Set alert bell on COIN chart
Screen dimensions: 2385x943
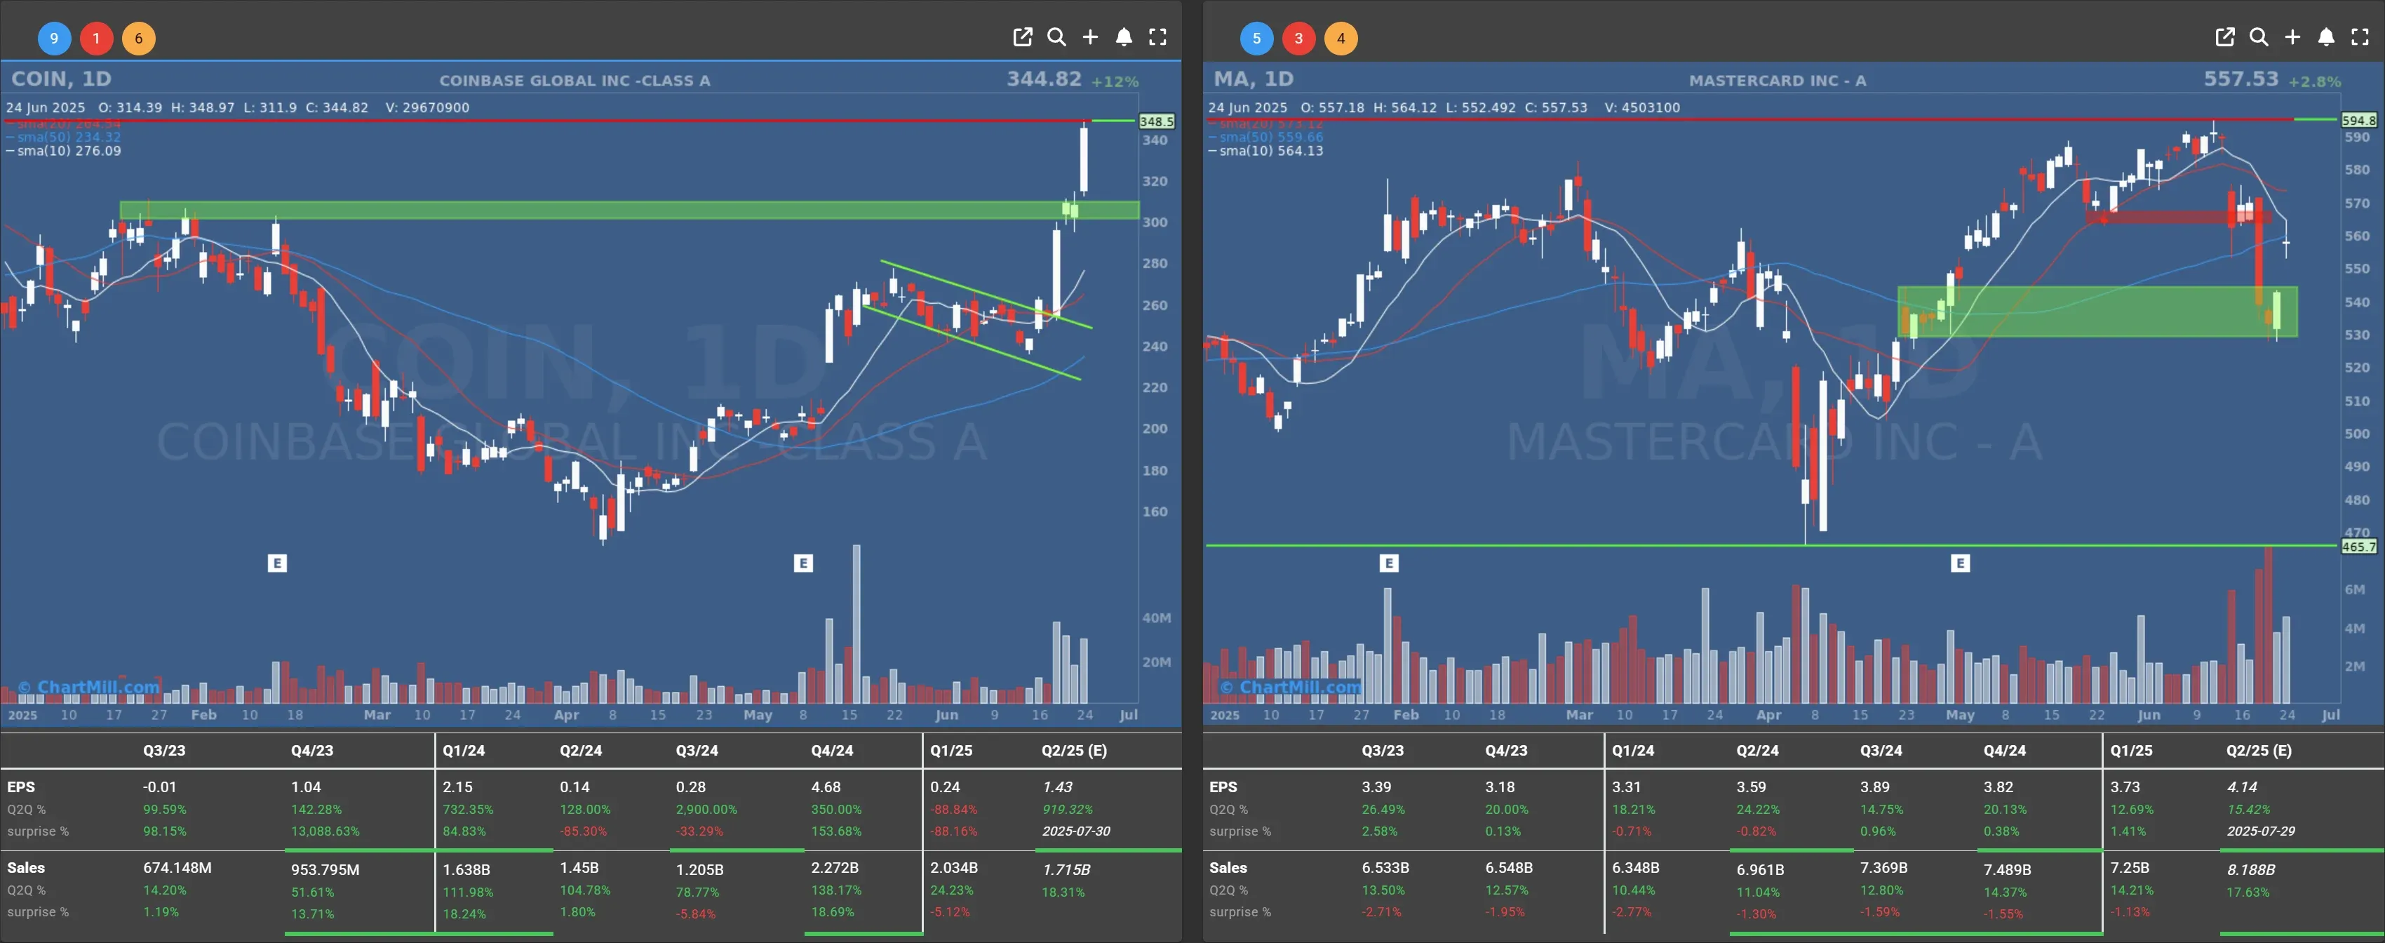pos(1124,37)
